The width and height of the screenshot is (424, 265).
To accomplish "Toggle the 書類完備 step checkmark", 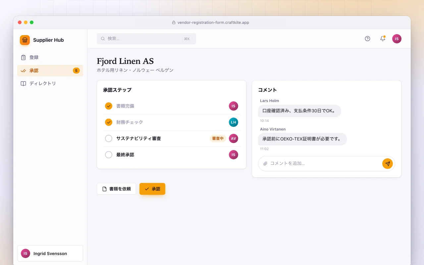I will (x=109, y=106).
